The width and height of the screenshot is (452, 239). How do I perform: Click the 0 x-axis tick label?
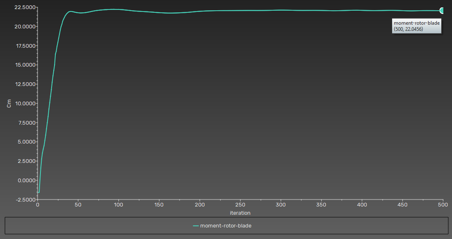pyautogui.click(x=38, y=205)
